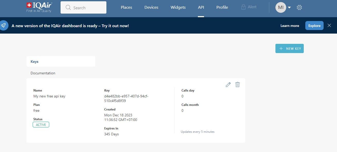This screenshot has height=152, width=337.
Task: Select the API nav item
Action: [201, 7]
